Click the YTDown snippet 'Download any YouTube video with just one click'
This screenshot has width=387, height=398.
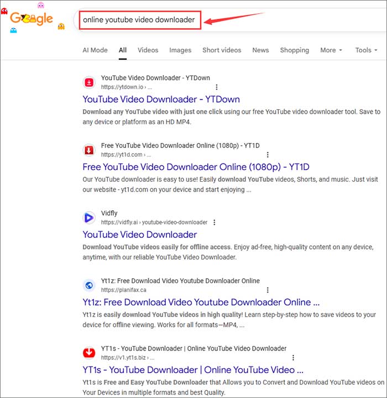click(x=152, y=112)
